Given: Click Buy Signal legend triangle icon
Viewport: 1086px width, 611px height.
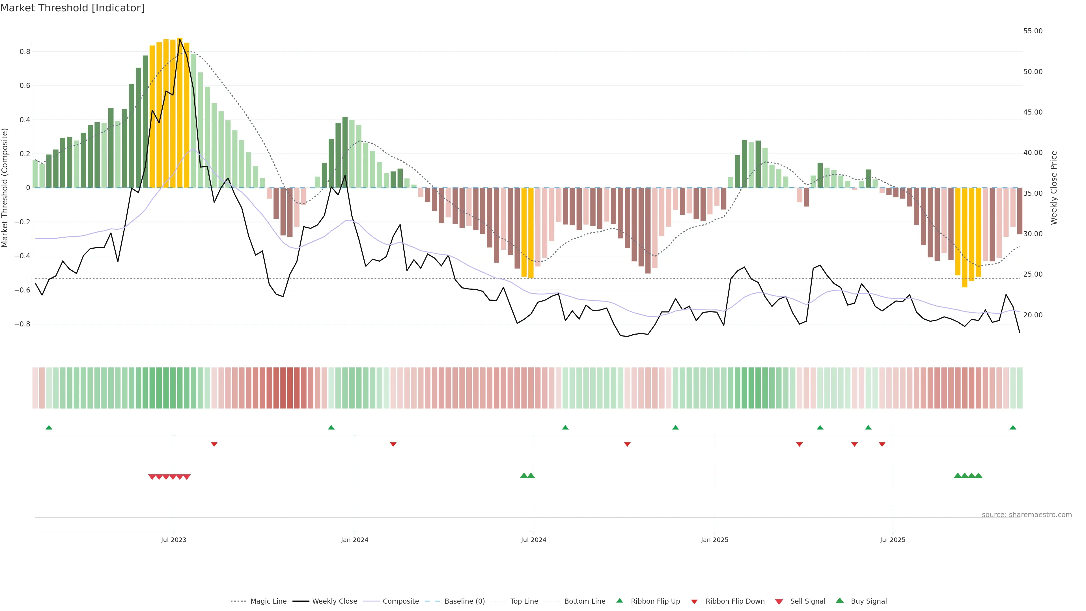Looking at the screenshot, I should click(839, 601).
